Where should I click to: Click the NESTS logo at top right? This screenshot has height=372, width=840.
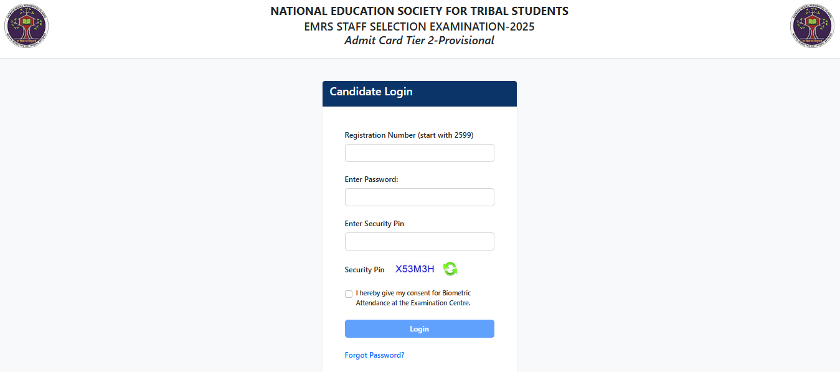tap(812, 26)
